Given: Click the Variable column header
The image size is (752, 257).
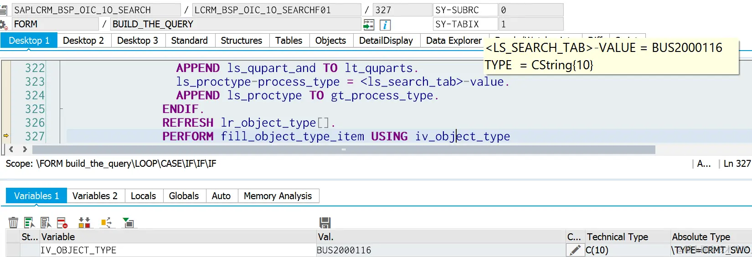Looking at the screenshot, I should pyautogui.click(x=178, y=237).
